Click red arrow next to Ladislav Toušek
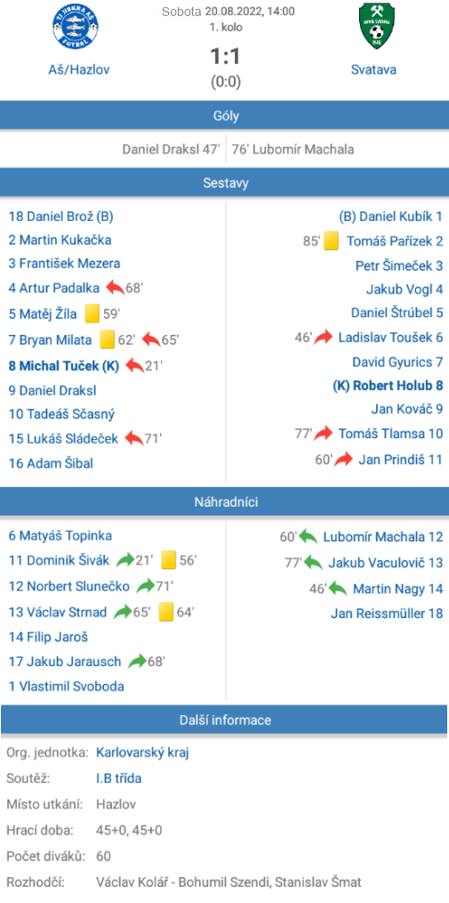Screen dimensions: 449x903 [324, 337]
